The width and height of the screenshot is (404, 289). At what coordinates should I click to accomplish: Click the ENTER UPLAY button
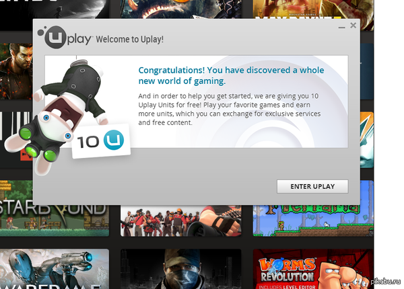pyautogui.click(x=312, y=186)
